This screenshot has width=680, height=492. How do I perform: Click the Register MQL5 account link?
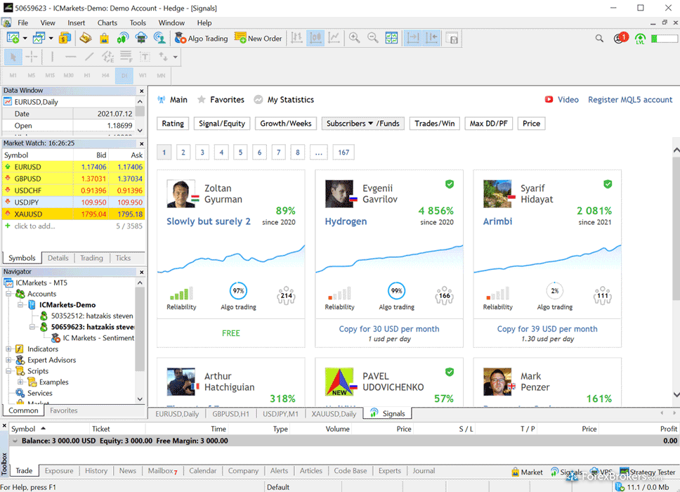pyautogui.click(x=629, y=100)
